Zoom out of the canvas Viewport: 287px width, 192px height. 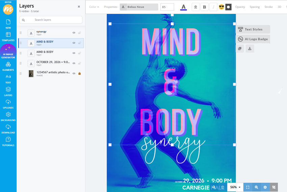[214, 187]
